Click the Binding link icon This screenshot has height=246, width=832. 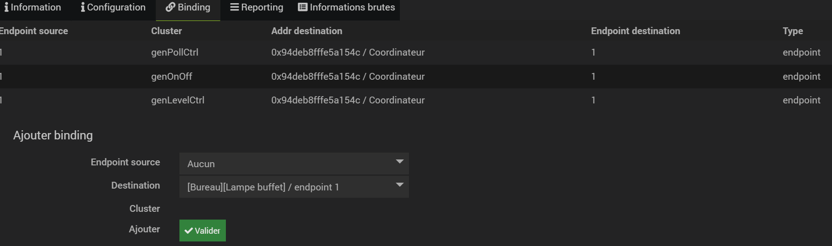pos(170,7)
